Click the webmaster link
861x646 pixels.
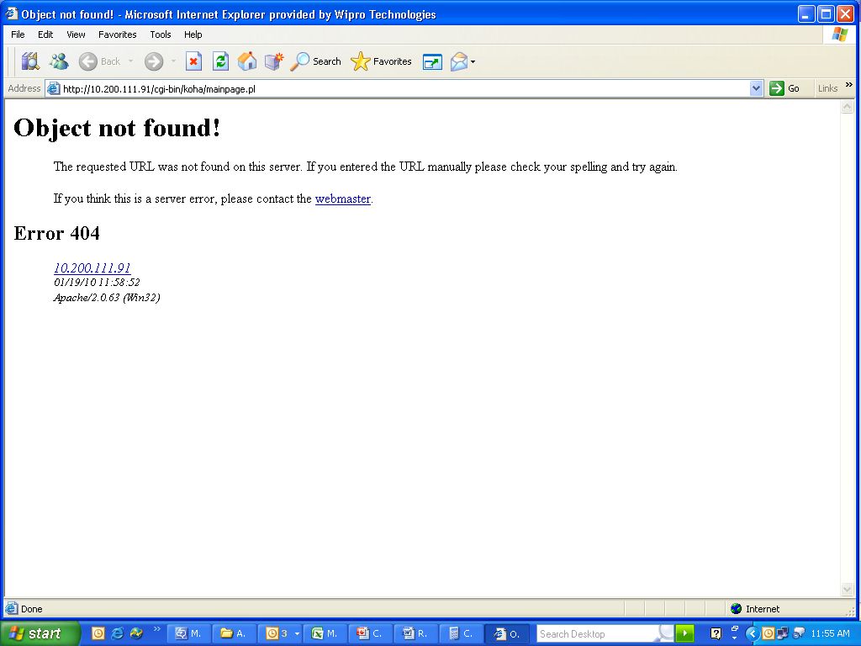pyautogui.click(x=342, y=199)
